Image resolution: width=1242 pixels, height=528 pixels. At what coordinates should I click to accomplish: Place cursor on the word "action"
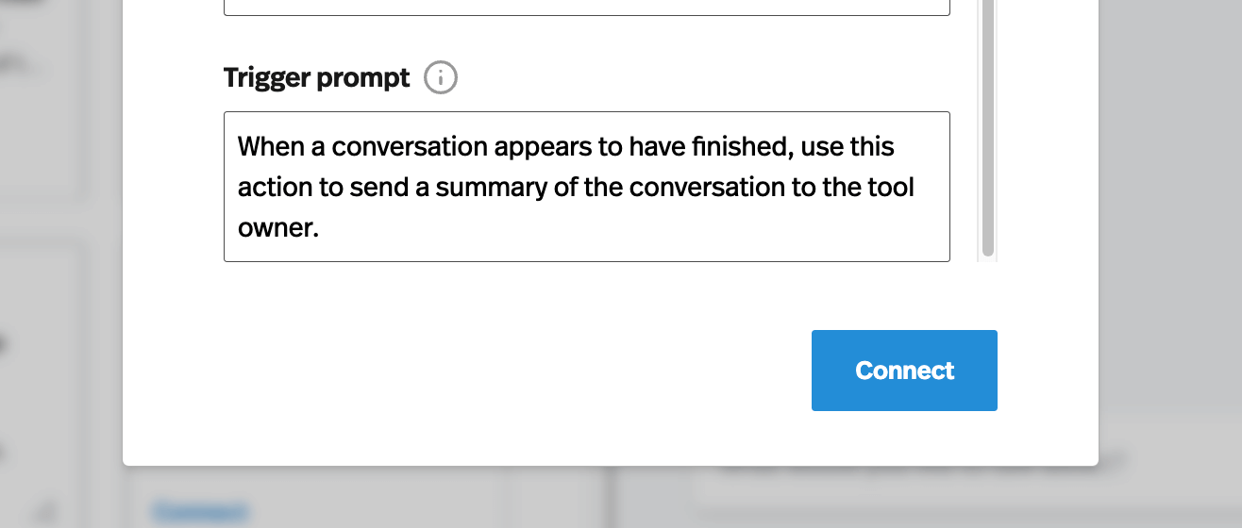[x=276, y=187]
